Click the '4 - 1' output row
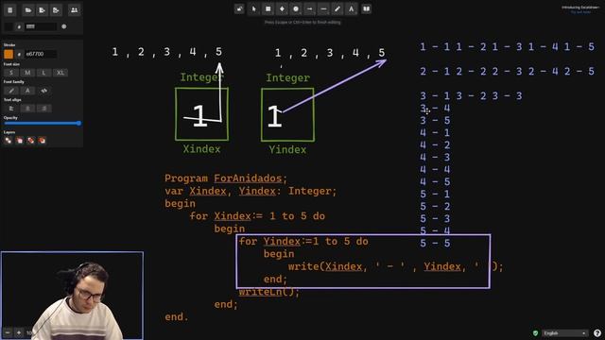 [x=435, y=132]
